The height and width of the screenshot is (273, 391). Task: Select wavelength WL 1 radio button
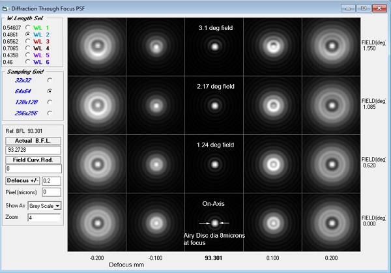(27, 29)
